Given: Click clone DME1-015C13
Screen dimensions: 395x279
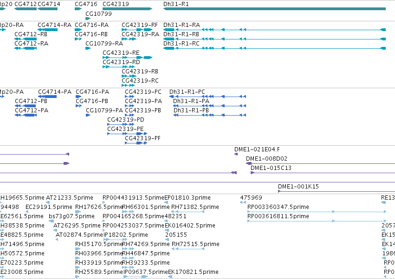Looking at the screenshot, I should [323, 173].
